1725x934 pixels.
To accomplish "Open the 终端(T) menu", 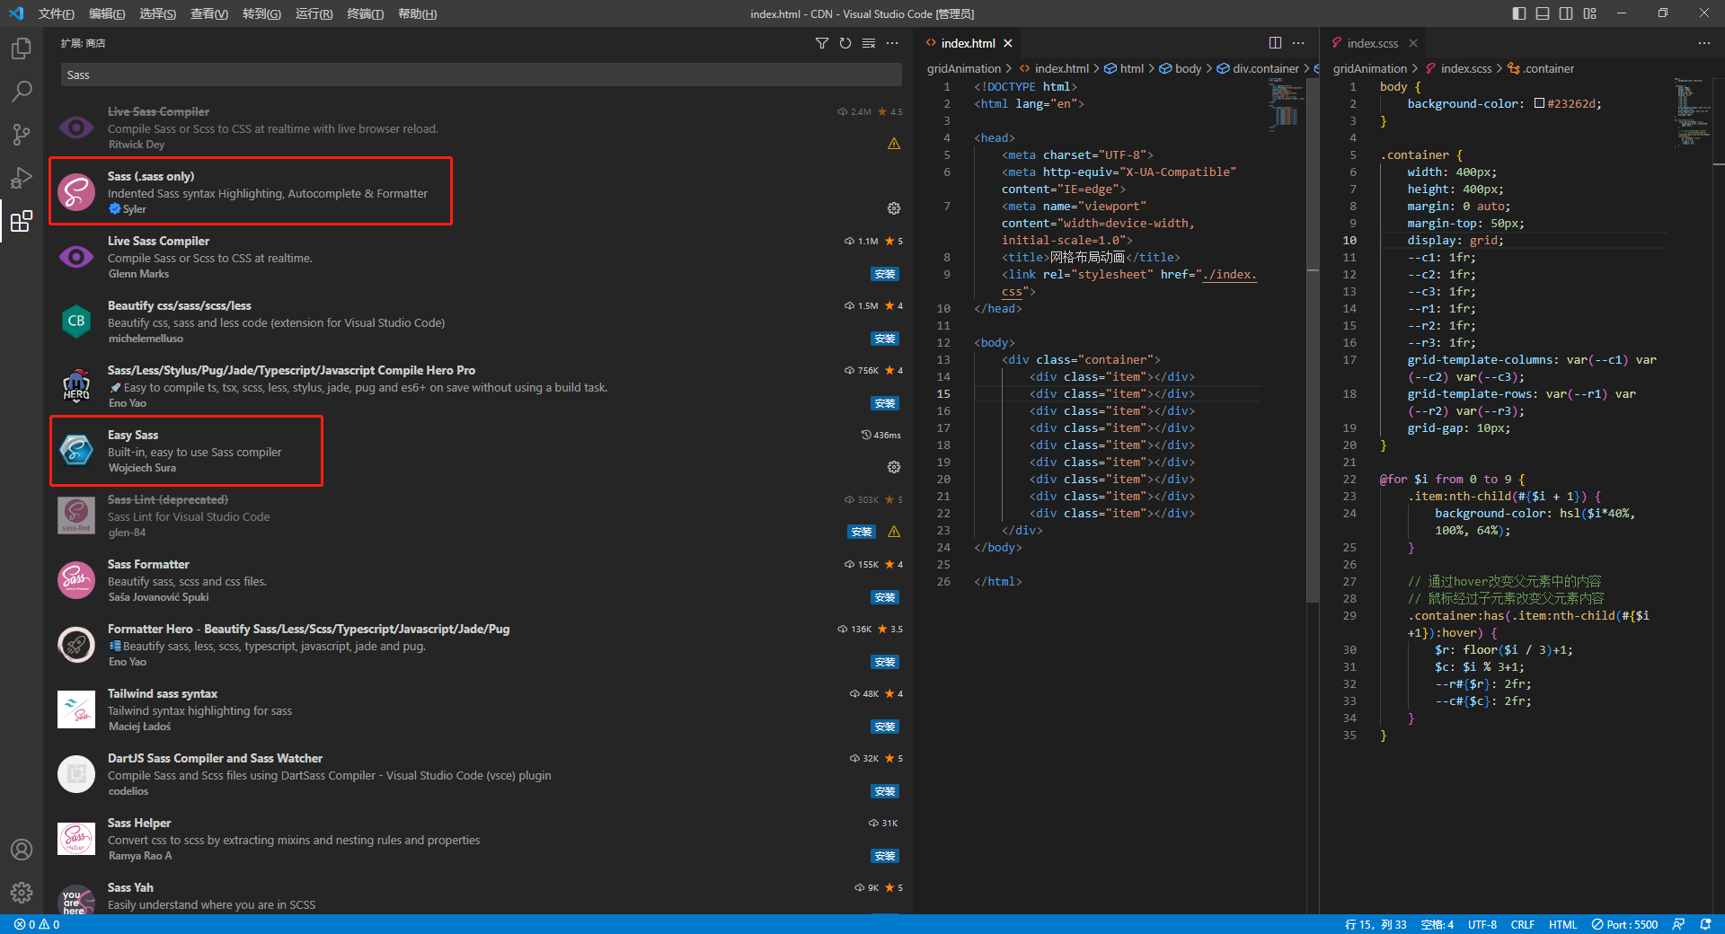I will click(x=365, y=13).
